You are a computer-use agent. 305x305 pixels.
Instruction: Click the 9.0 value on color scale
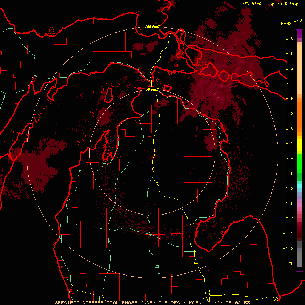pyautogui.click(x=290, y=53)
